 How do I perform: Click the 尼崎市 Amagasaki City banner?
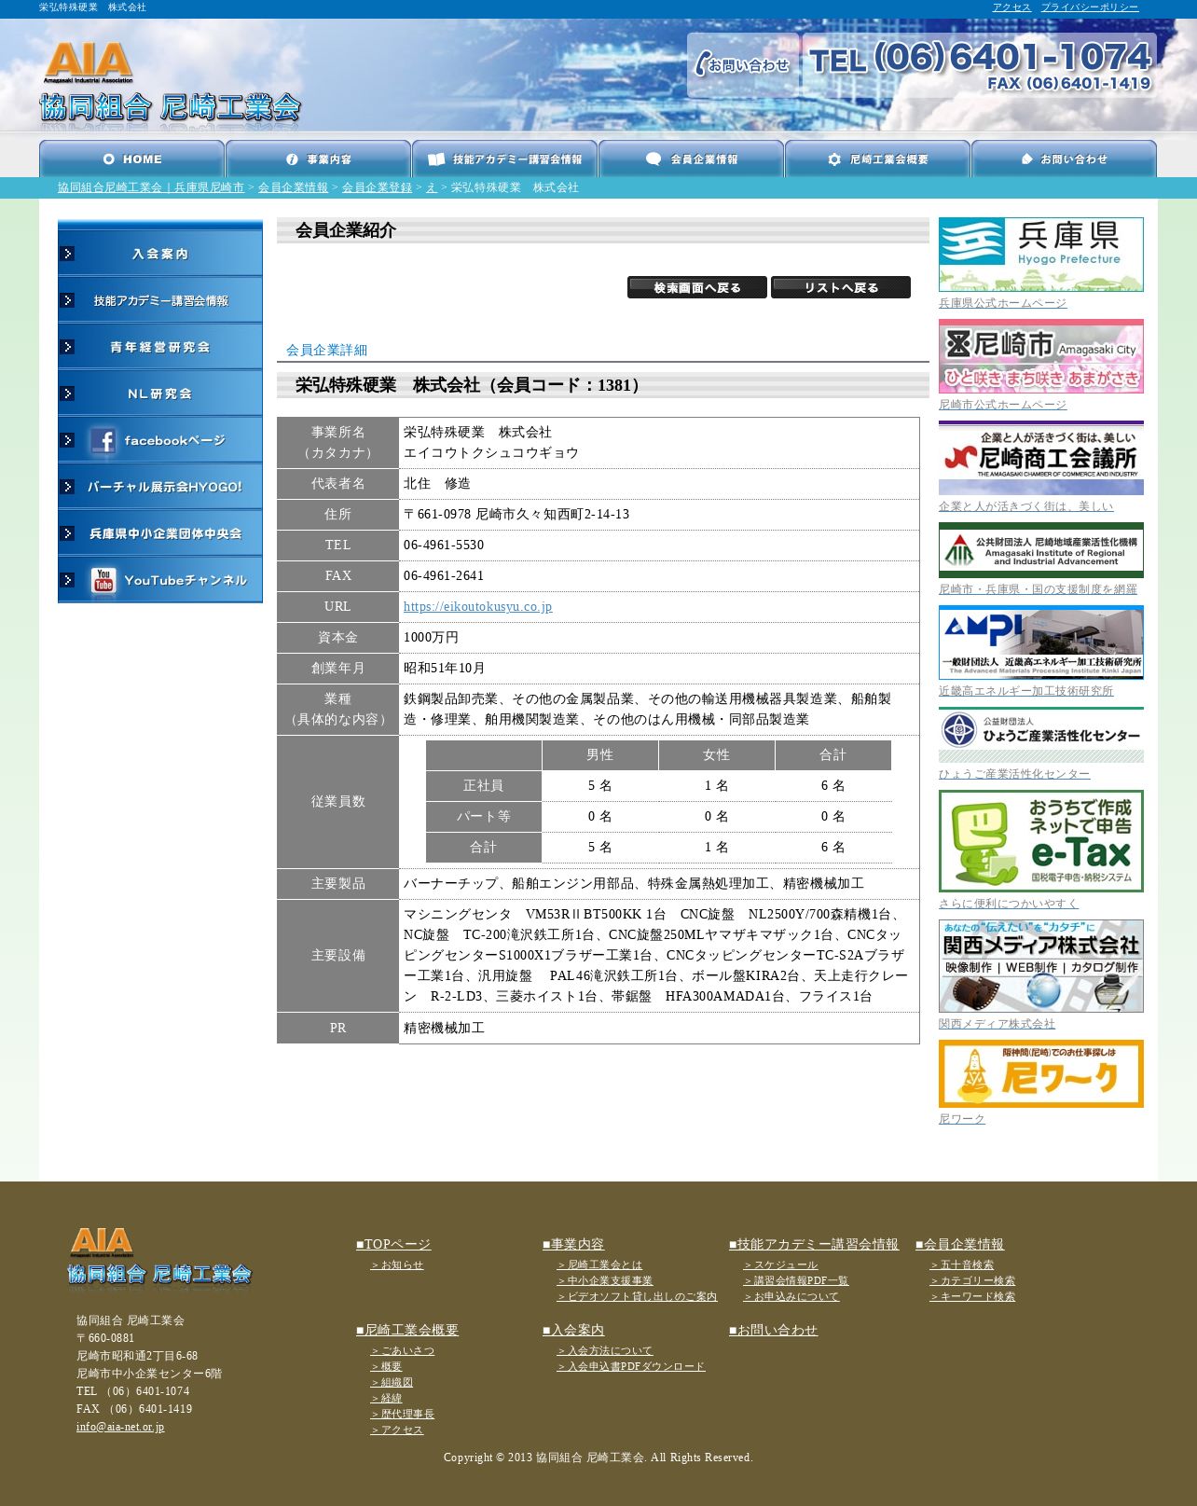1041,356
